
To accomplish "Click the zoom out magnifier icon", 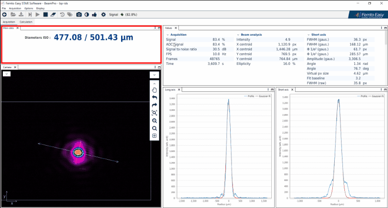I will [155, 120].
